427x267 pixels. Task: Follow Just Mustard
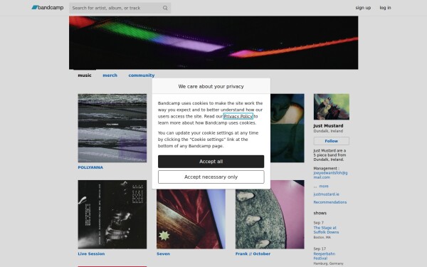[332, 141]
